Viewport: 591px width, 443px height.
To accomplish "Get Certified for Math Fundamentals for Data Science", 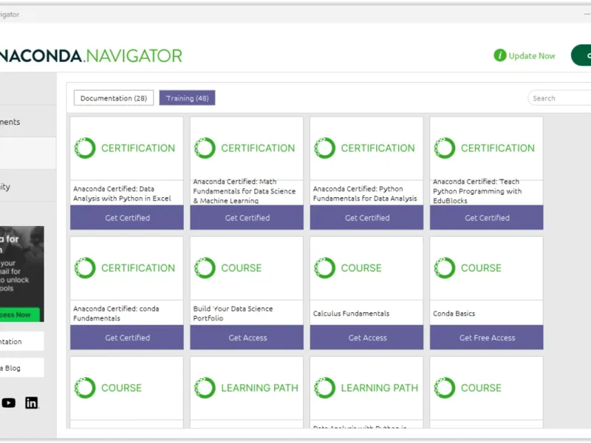I will click(247, 218).
